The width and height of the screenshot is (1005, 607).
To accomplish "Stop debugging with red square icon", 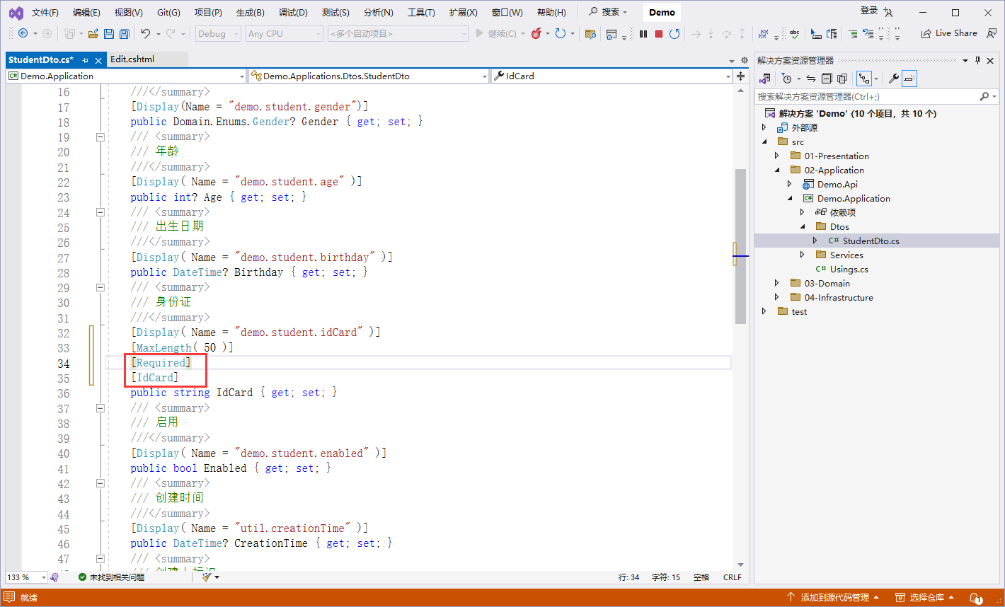I will (x=659, y=33).
